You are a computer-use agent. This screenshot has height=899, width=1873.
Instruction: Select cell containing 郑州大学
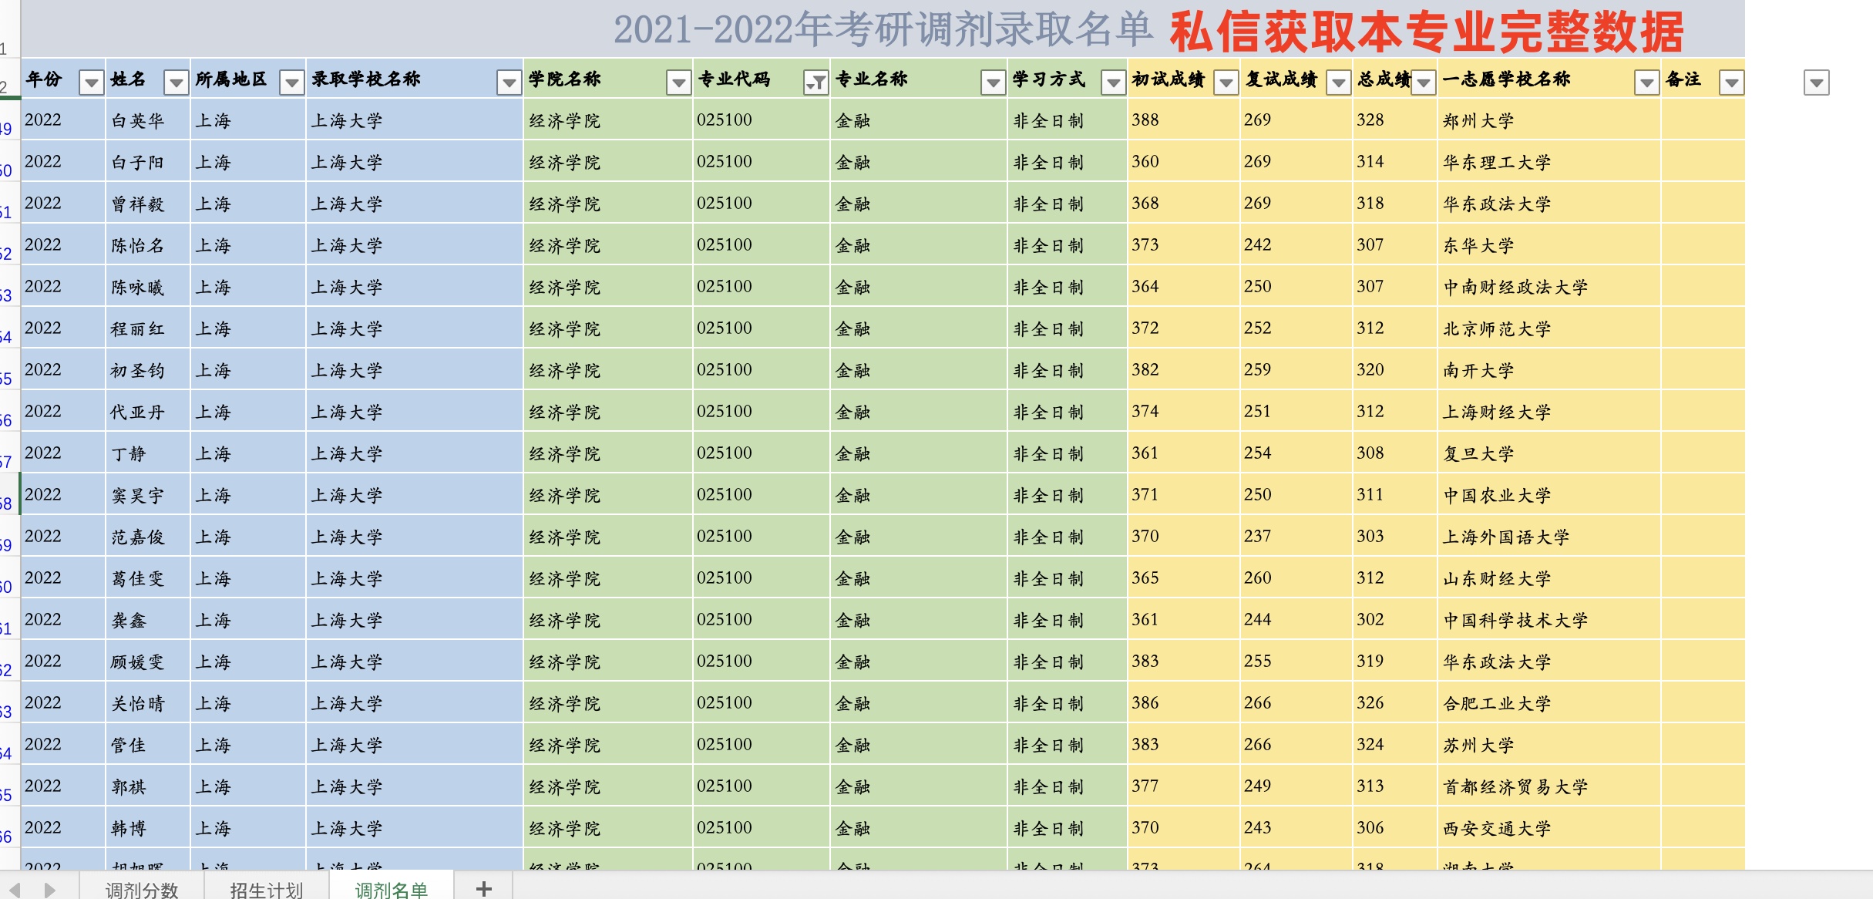click(x=1478, y=121)
